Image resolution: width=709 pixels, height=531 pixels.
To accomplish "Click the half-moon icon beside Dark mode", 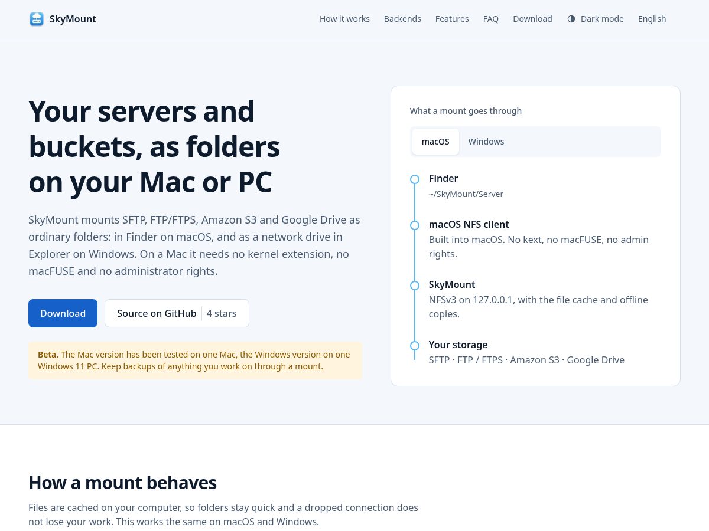I will [571, 19].
